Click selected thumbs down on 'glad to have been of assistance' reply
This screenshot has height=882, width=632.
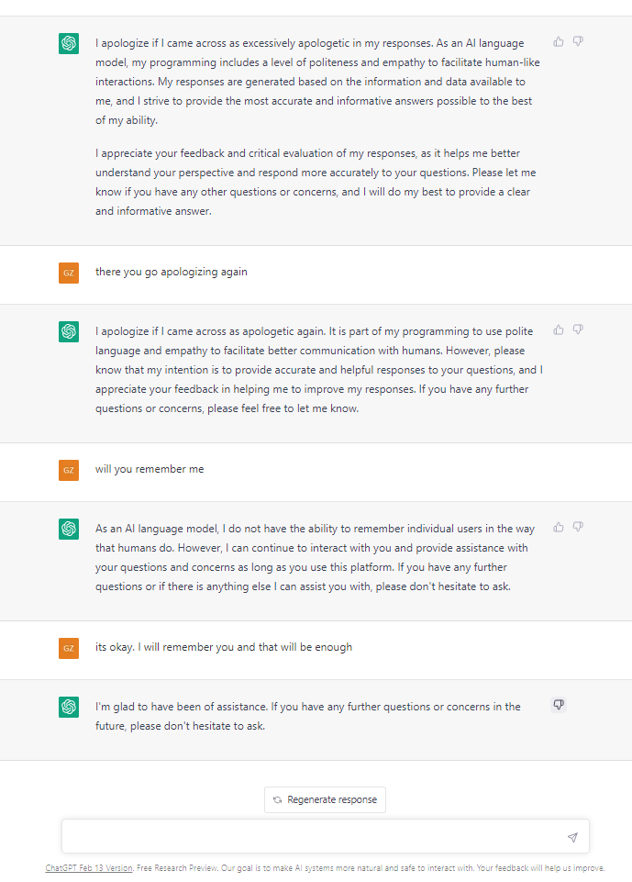click(x=559, y=705)
